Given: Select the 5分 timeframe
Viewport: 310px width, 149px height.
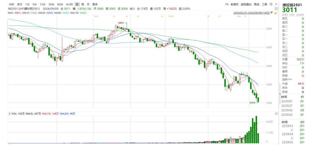Looking at the screenshot, I should click(x=34, y=4).
